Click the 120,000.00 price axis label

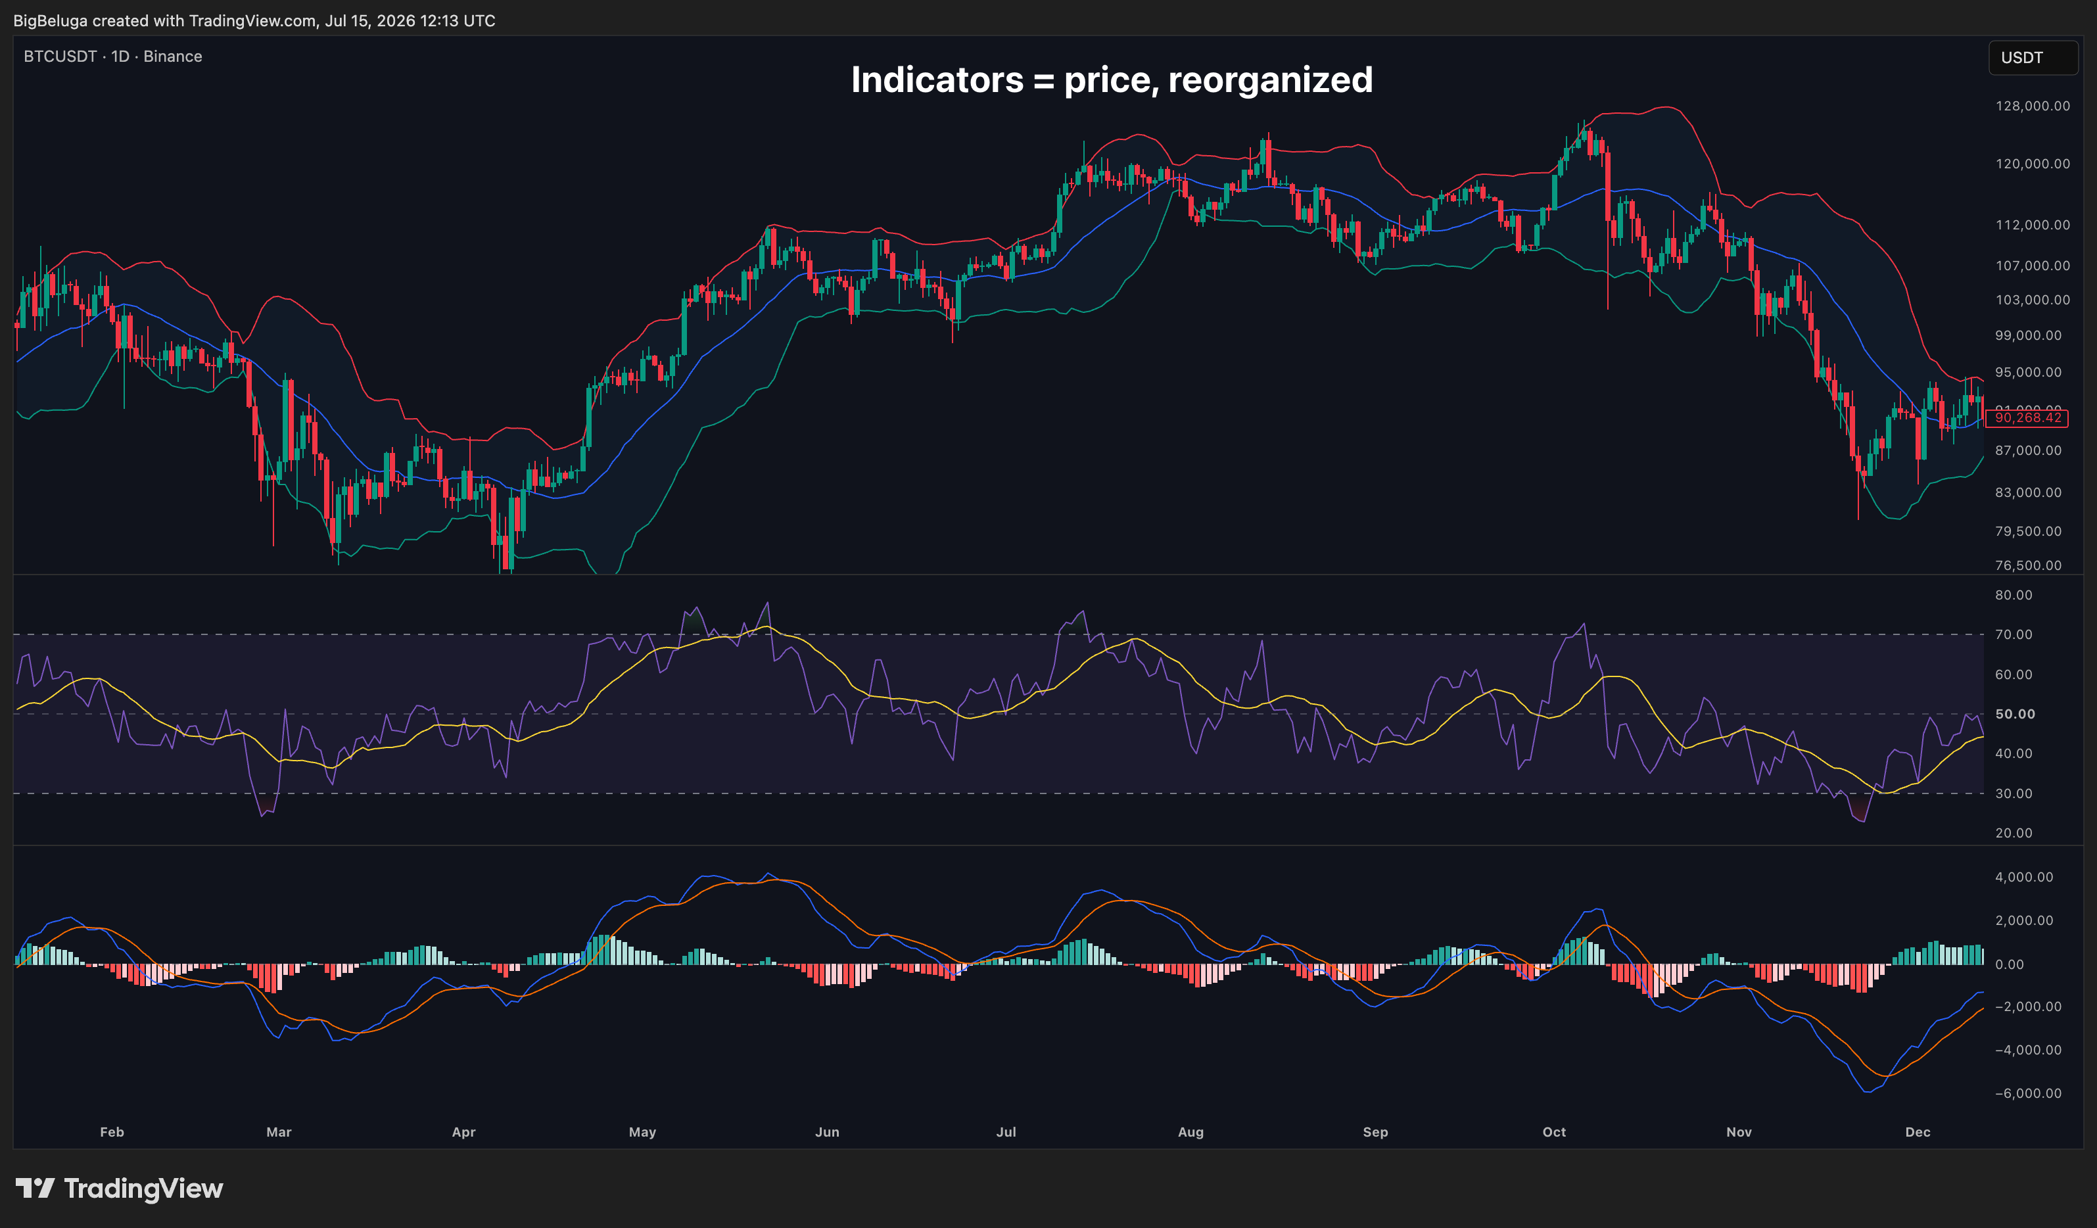(x=2032, y=164)
